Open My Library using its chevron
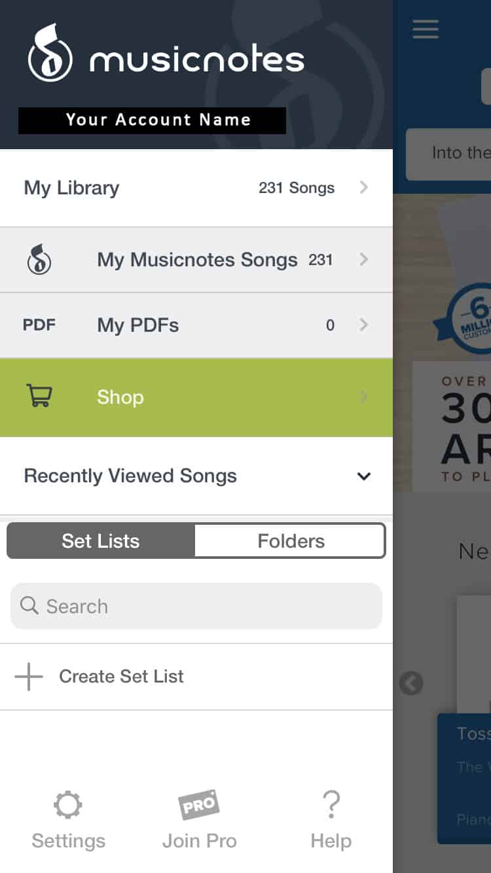This screenshot has width=491, height=873. 364,188
